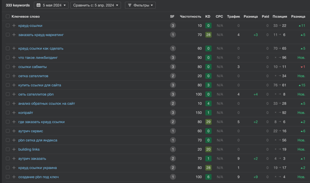Sort by the Позиция column header

click(x=280, y=16)
